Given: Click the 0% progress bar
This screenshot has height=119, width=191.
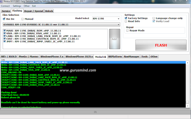Looking at the screenshot, I should point(95,112).
